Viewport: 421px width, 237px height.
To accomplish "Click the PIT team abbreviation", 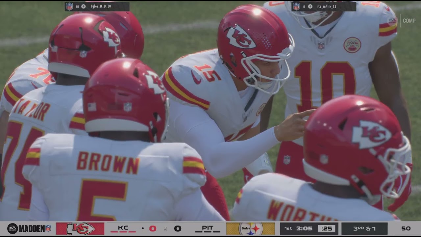I will pos(208,227).
